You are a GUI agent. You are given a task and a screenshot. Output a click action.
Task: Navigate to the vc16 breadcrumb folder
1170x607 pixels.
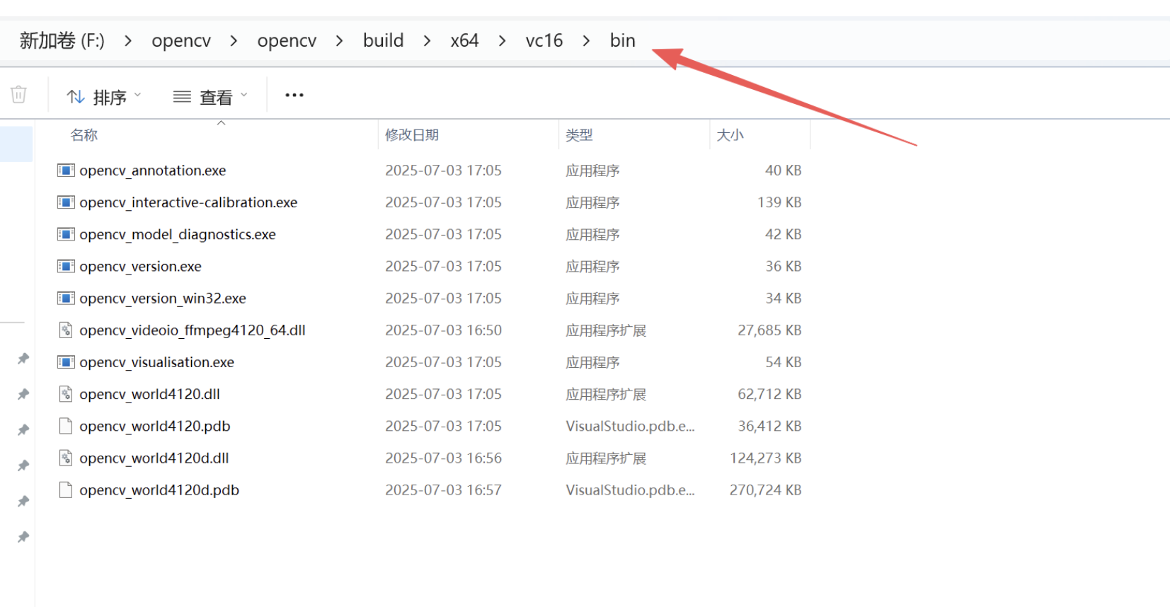pyautogui.click(x=544, y=40)
